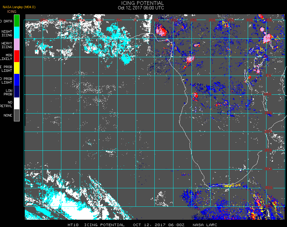
Task: Click the 5N latitude label
Action: (x=268, y=38)
